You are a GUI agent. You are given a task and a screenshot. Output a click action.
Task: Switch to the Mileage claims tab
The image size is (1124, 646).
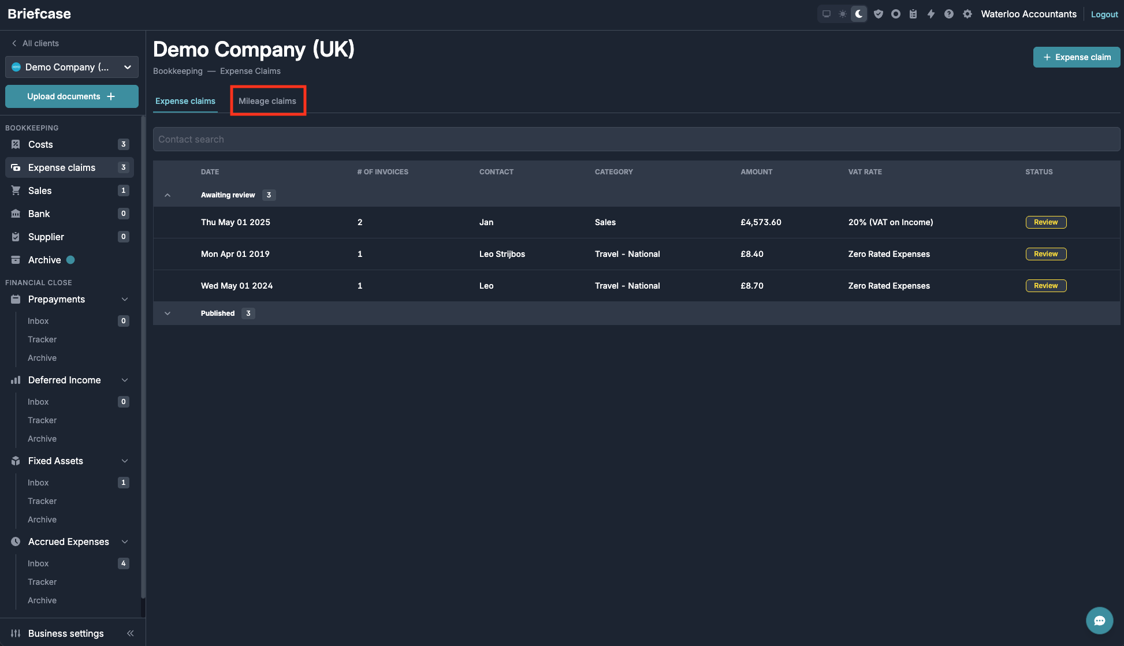[x=267, y=101]
